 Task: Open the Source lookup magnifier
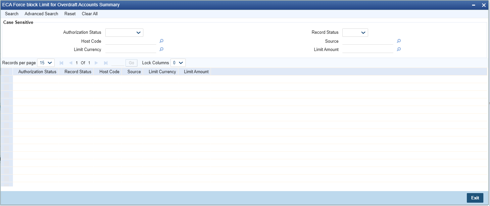(x=399, y=41)
